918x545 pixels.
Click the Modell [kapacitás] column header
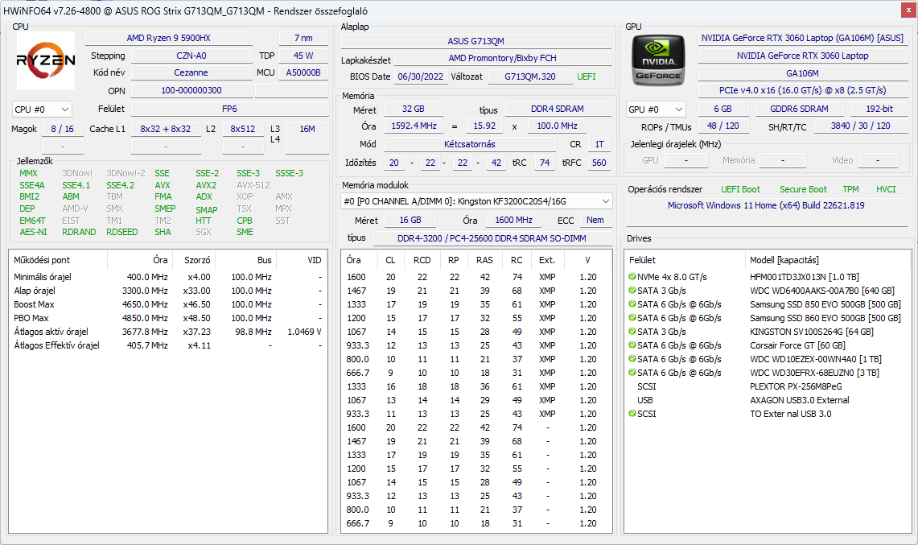[828, 260]
